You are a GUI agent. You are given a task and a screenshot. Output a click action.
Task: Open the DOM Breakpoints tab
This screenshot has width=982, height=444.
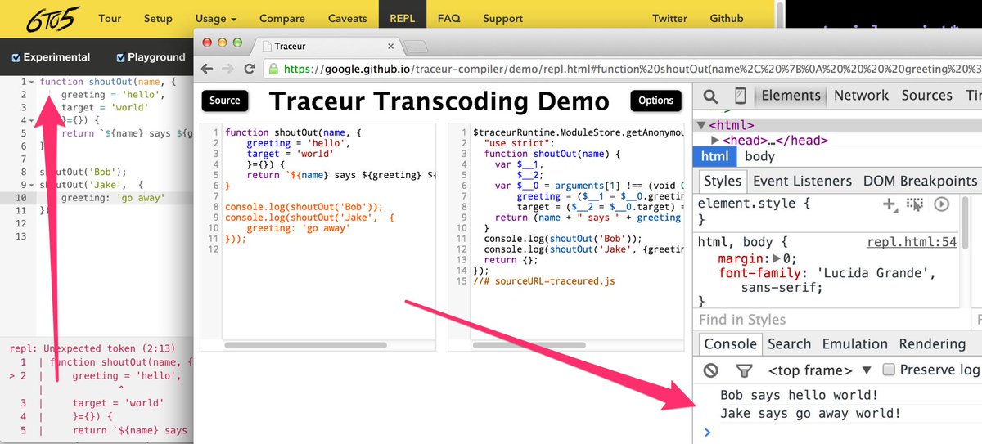click(x=920, y=181)
